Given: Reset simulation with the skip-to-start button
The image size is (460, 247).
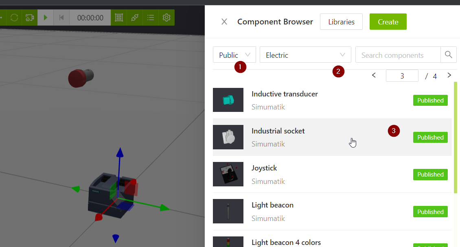Looking at the screenshot, I should tap(61, 17).
